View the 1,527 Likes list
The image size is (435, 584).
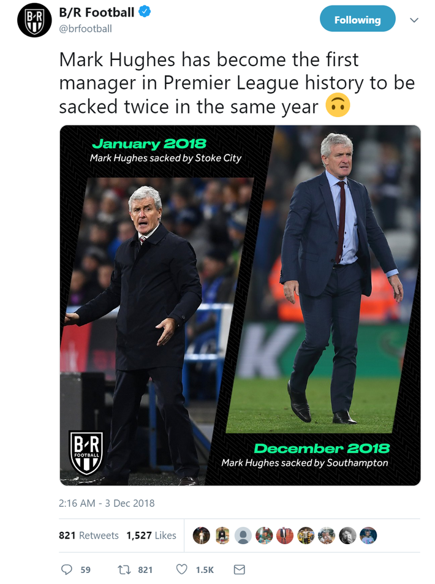[151, 536]
